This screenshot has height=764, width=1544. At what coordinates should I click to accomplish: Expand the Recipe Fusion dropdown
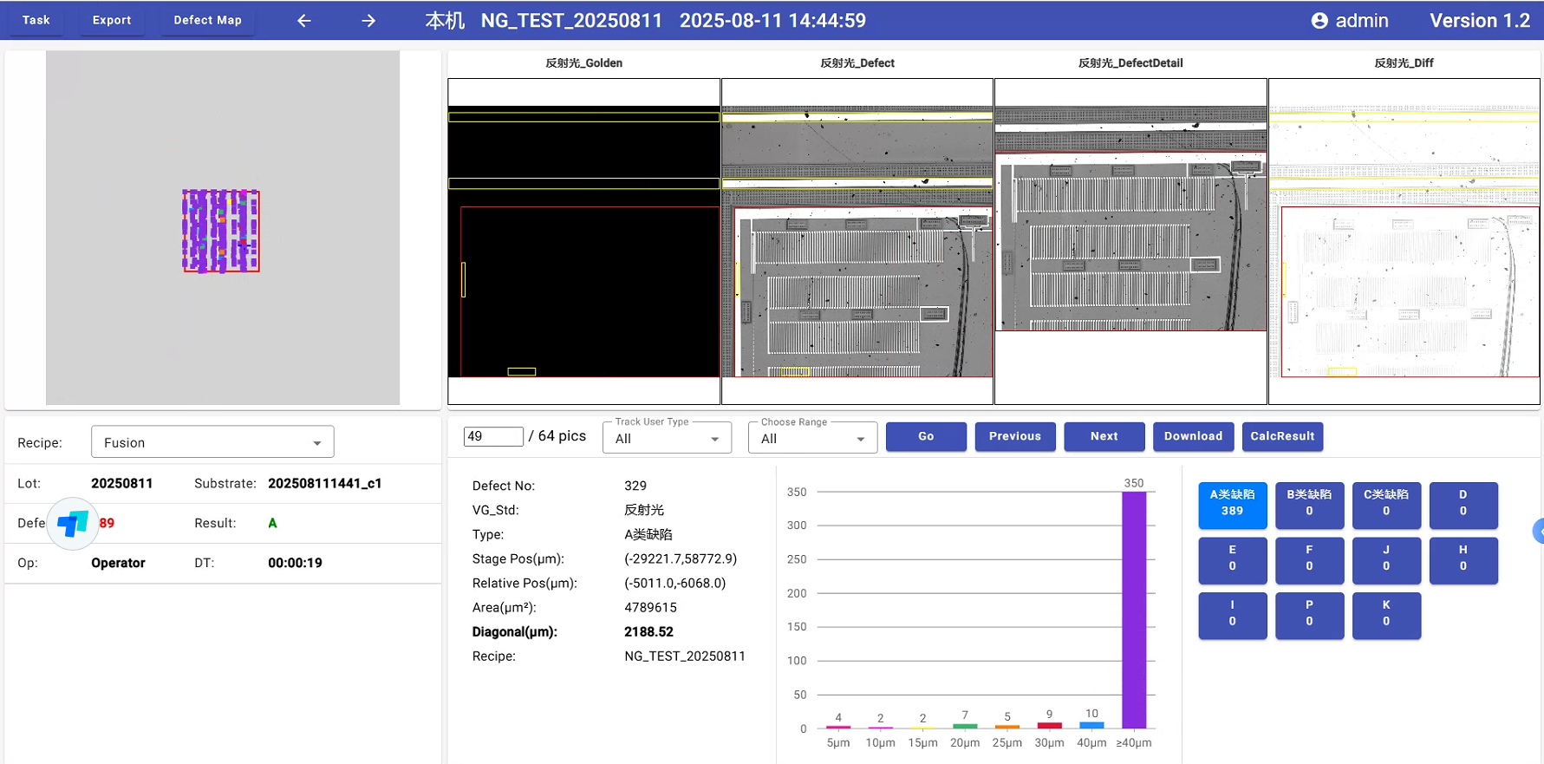pos(212,442)
